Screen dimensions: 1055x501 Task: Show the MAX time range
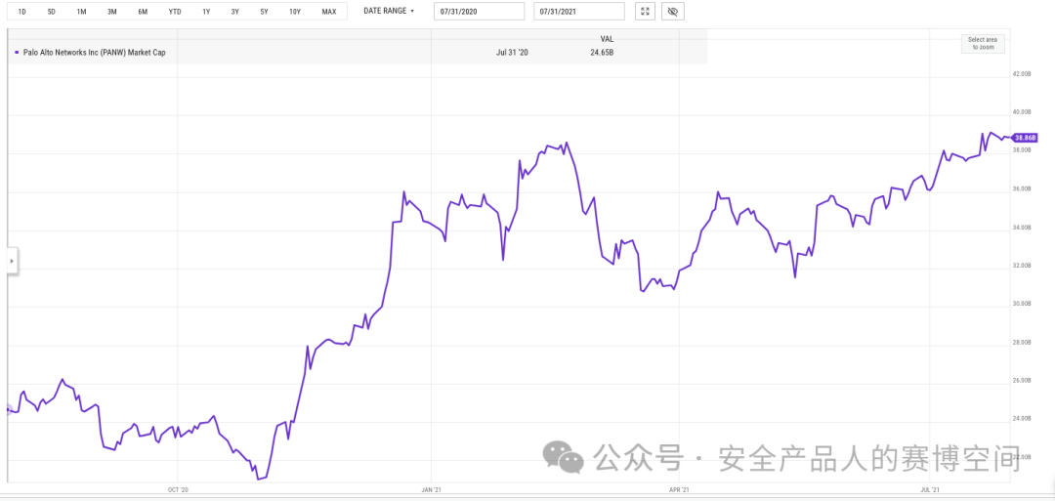(x=329, y=12)
